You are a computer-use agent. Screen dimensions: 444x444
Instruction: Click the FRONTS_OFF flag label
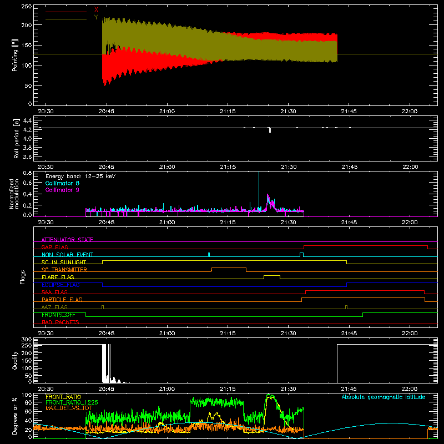click(58, 315)
